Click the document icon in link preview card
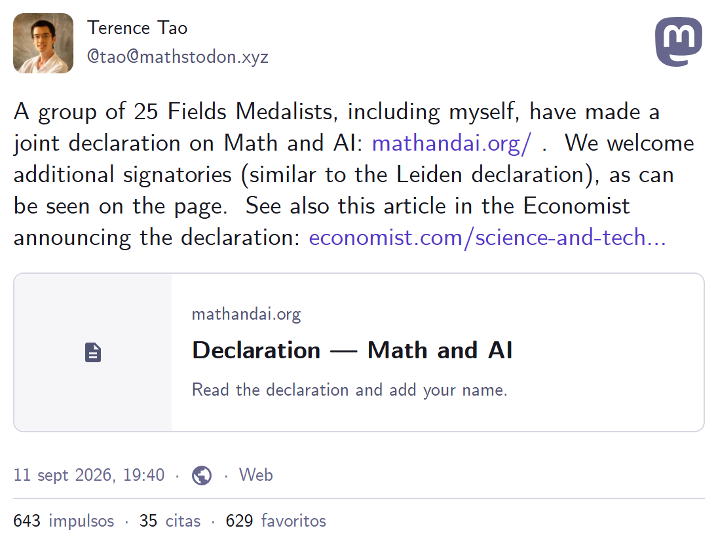The width and height of the screenshot is (718, 543). [93, 352]
